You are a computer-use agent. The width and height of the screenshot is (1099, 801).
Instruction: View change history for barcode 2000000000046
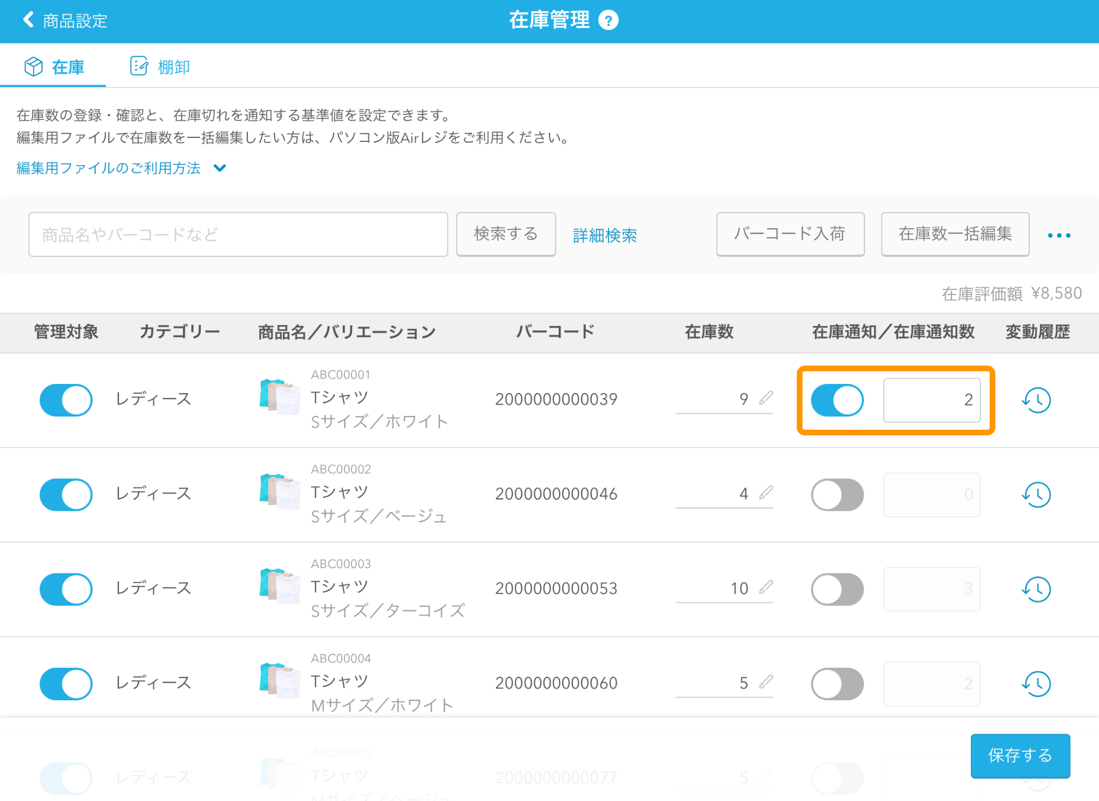coord(1036,494)
